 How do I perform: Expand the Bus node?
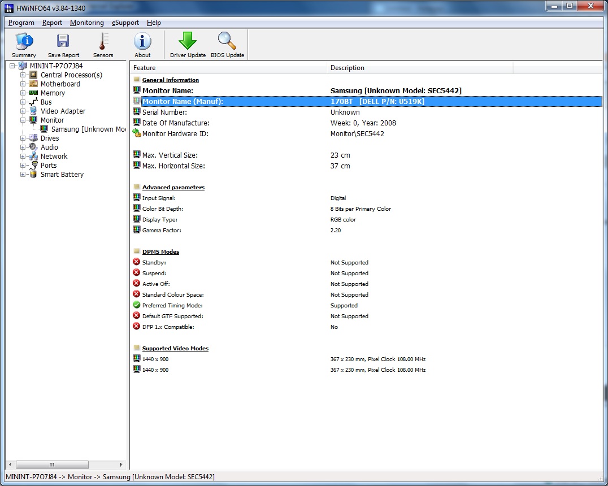click(23, 102)
